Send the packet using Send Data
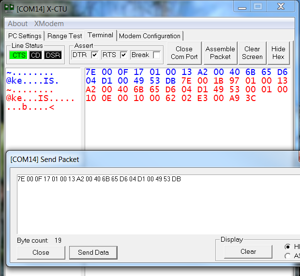 pyautogui.click(x=93, y=252)
